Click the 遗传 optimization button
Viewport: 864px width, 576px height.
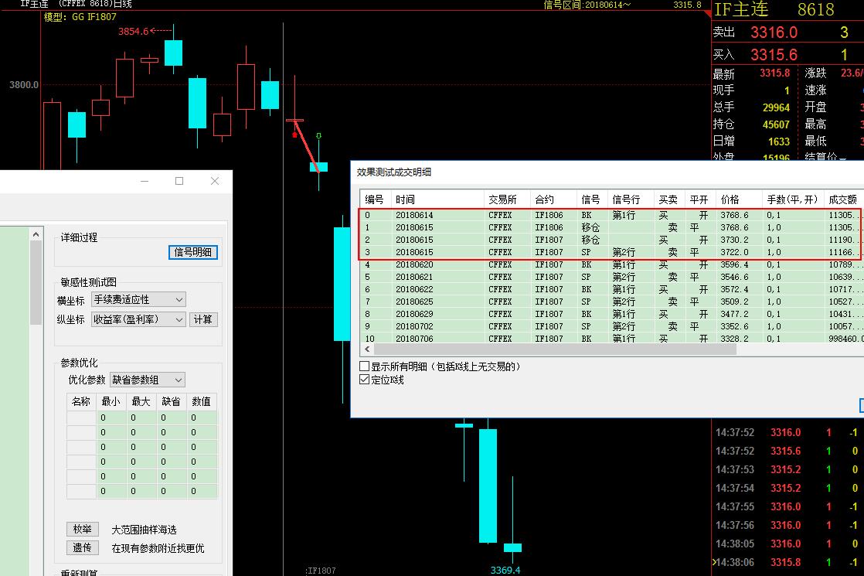[82, 547]
